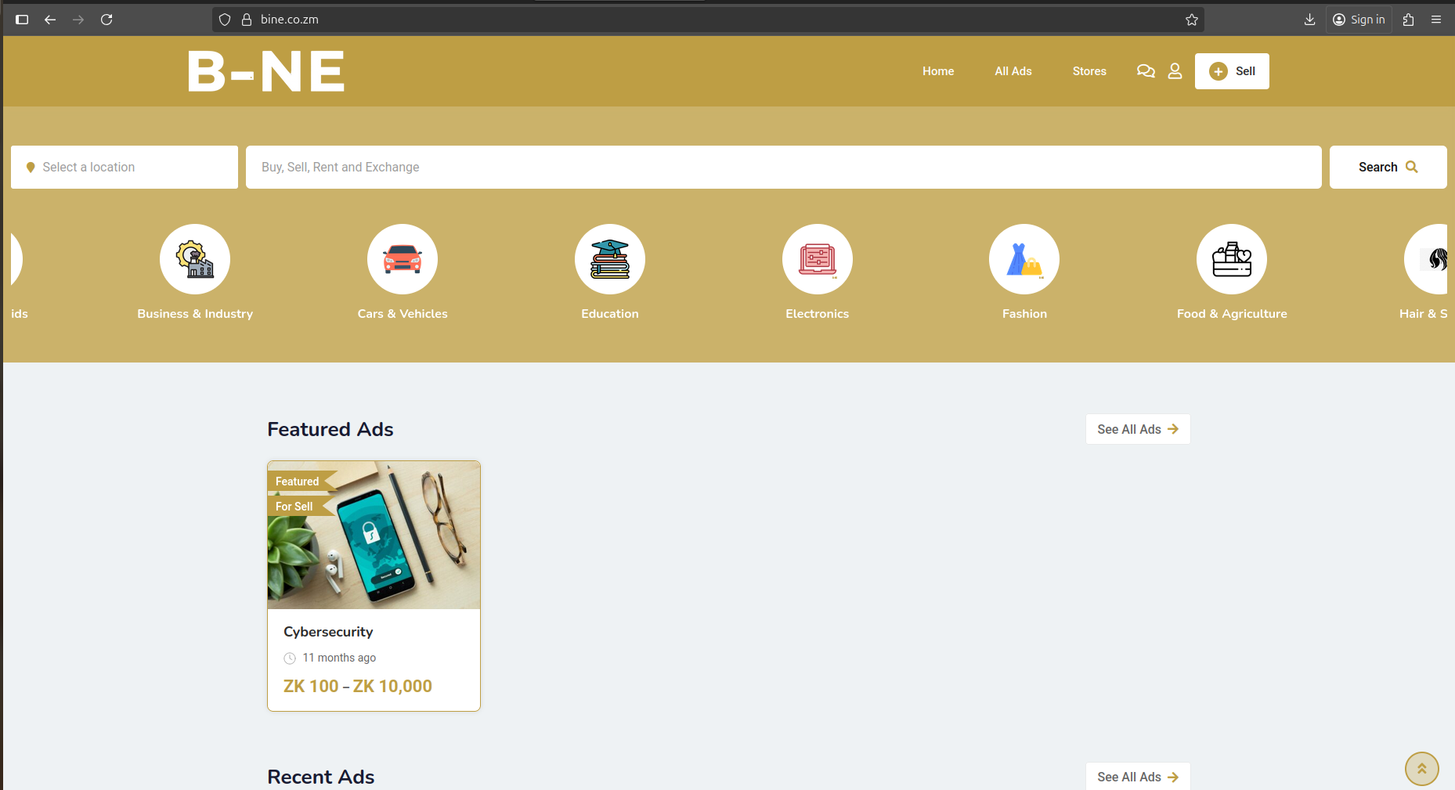The height and width of the screenshot is (790, 1455).
Task: Navigate to the All Ads menu item
Action: pyautogui.click(x=1013, y=70)
